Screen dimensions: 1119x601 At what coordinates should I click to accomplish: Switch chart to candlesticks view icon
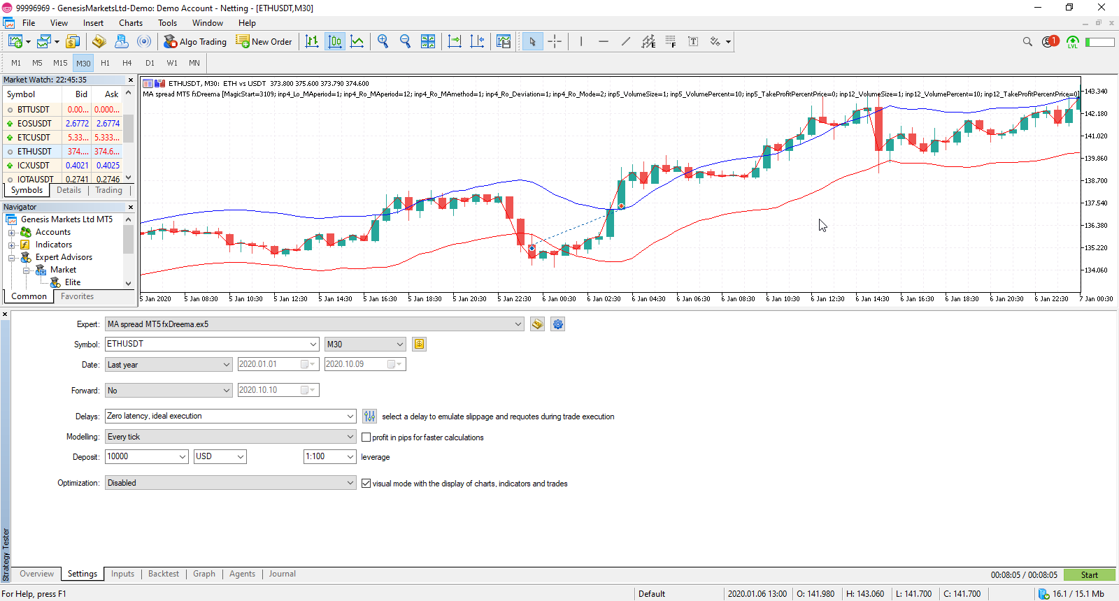coord(335,41)
